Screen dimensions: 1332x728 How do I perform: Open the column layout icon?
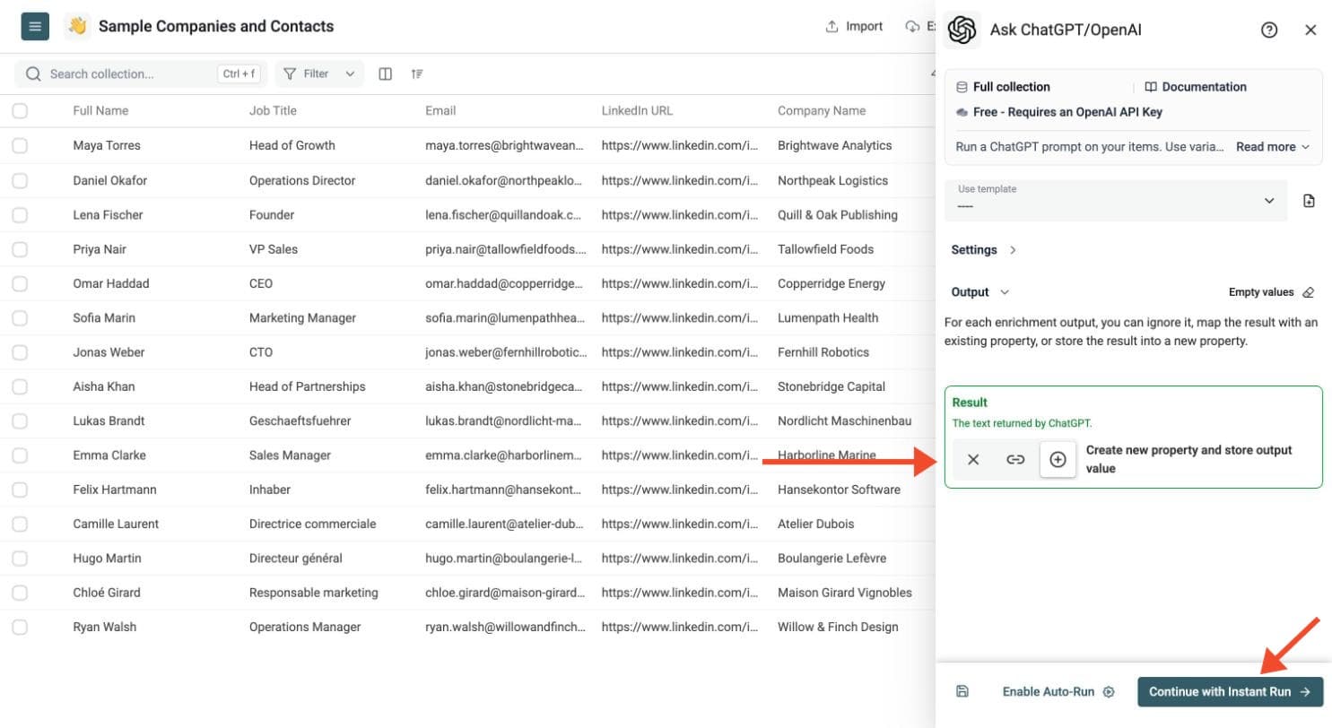tap(386, 74)
